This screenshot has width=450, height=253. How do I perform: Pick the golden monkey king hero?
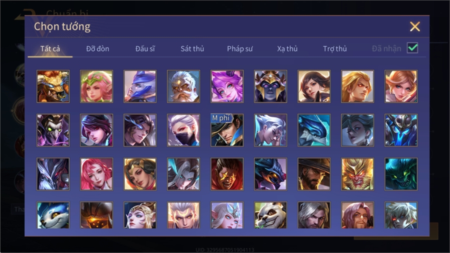[x=357, y=174]
